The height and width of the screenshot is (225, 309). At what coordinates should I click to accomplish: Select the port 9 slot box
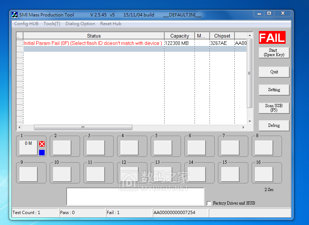tap(28, 174)
